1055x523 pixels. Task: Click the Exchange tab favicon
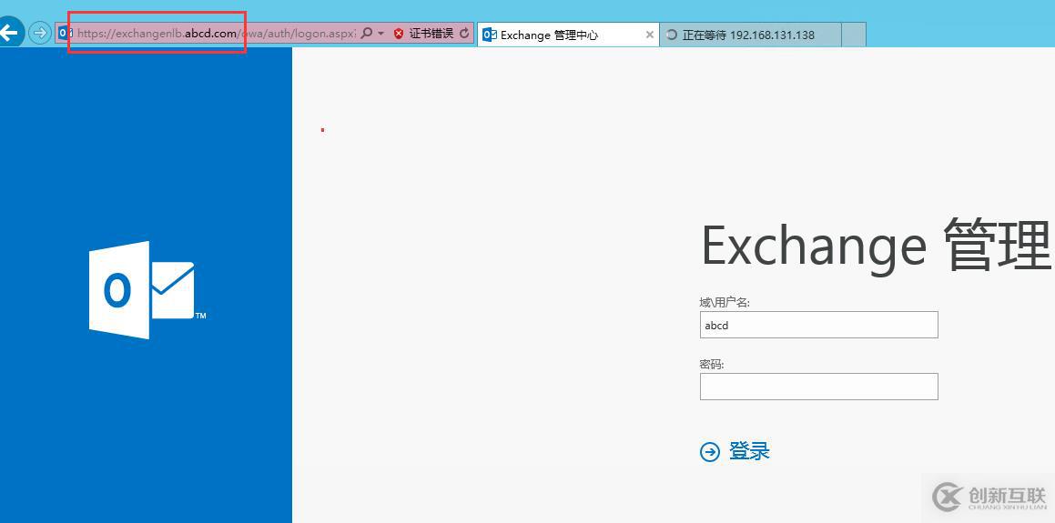click(489, 35)
